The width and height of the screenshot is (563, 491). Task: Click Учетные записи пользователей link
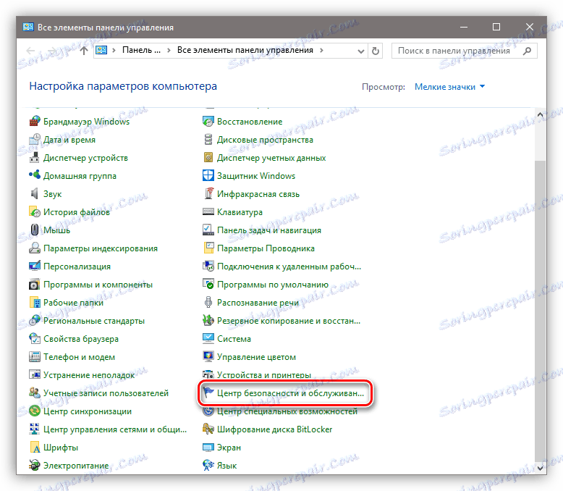tap(106, 393)
